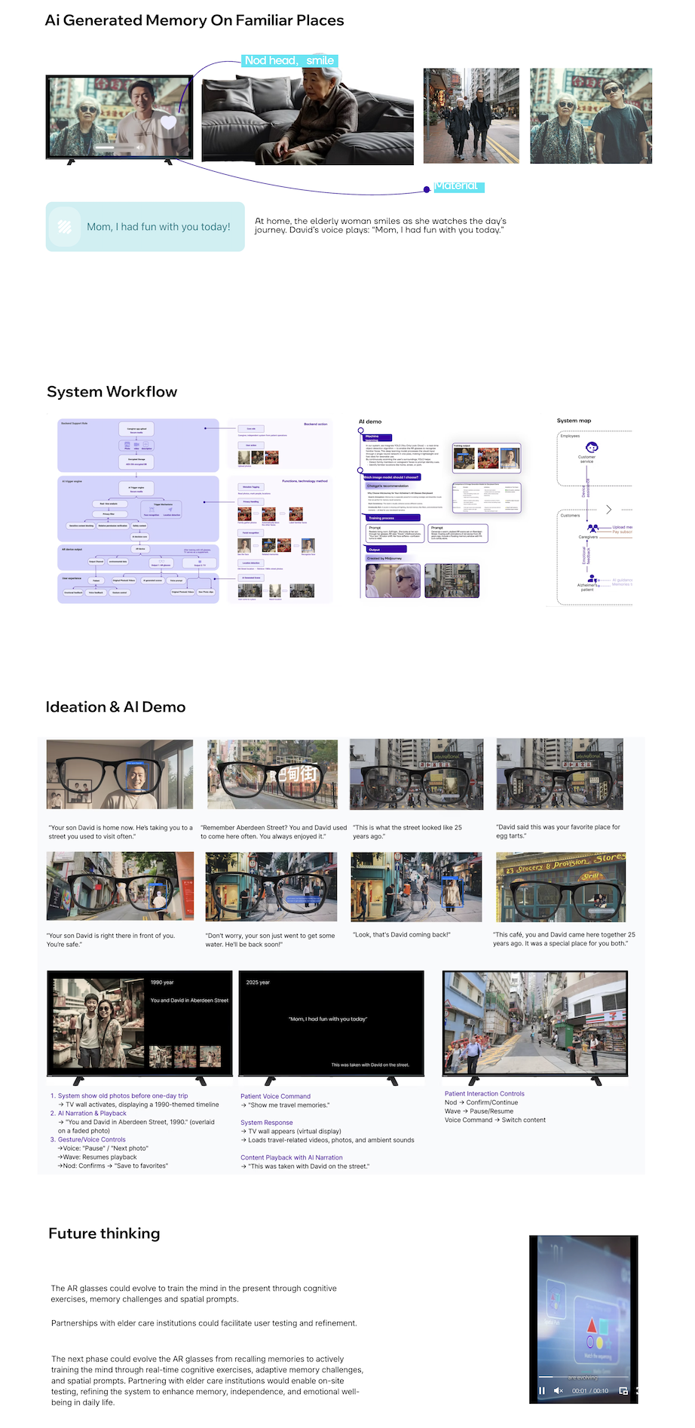Click the heart icon on the TV image

(168, 122)
